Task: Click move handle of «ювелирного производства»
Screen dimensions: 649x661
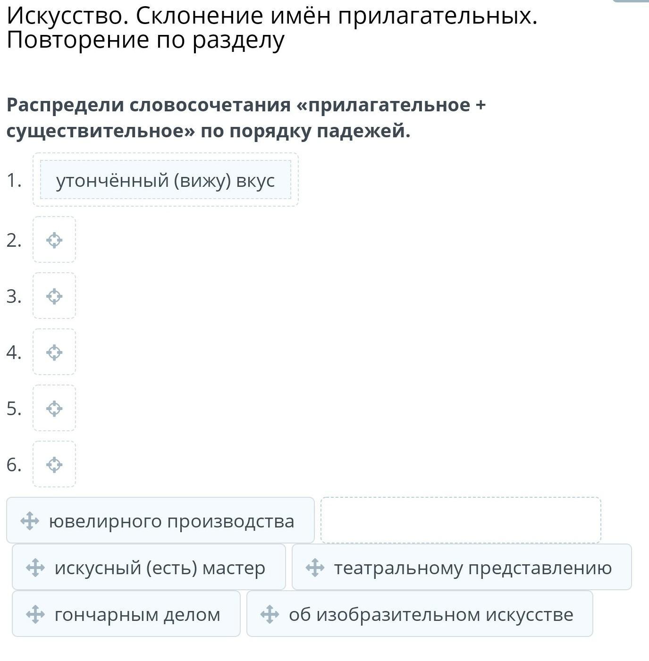Action: [x=30, y=521]
